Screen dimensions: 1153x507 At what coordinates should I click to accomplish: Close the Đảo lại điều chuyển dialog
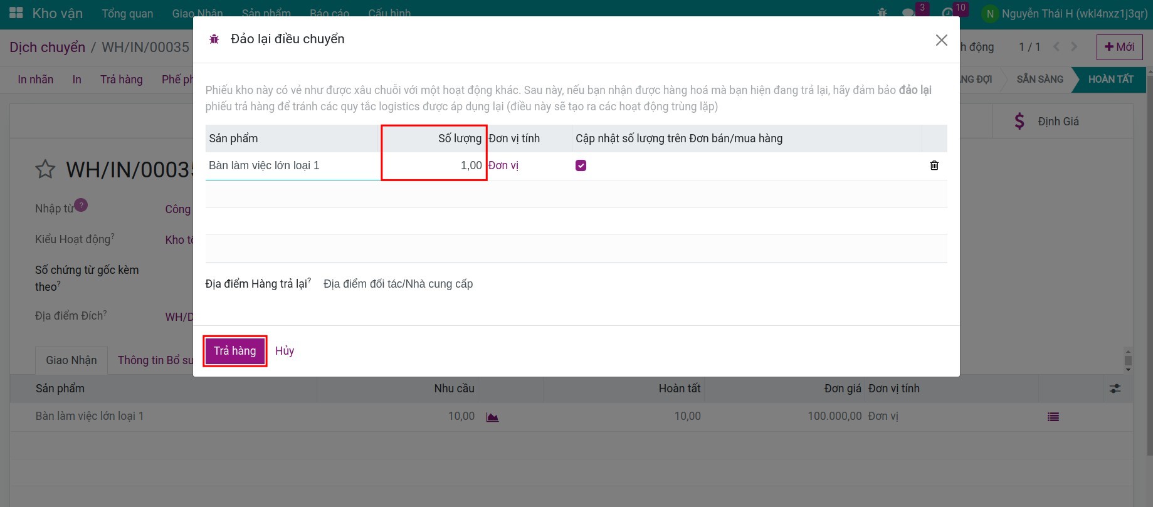point(941,40)
